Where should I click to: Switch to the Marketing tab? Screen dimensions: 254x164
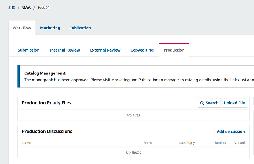tap(50, 28)
